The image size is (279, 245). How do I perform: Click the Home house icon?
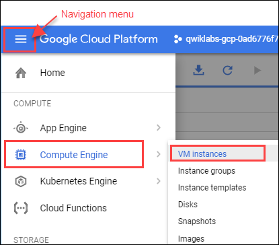[21, 73]
